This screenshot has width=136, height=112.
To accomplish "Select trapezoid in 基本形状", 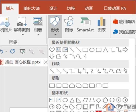I will click(x=92, y=100).
